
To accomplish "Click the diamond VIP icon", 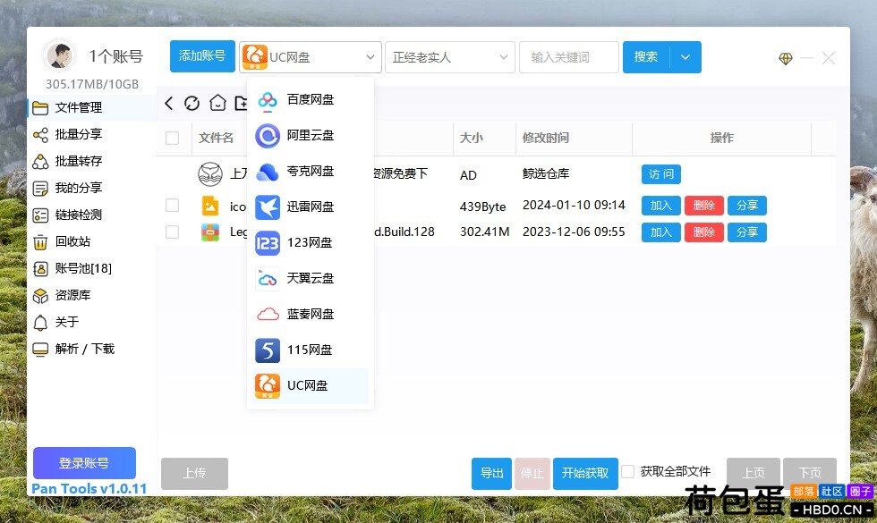I will pyautogui.click(x=786, y=58).
